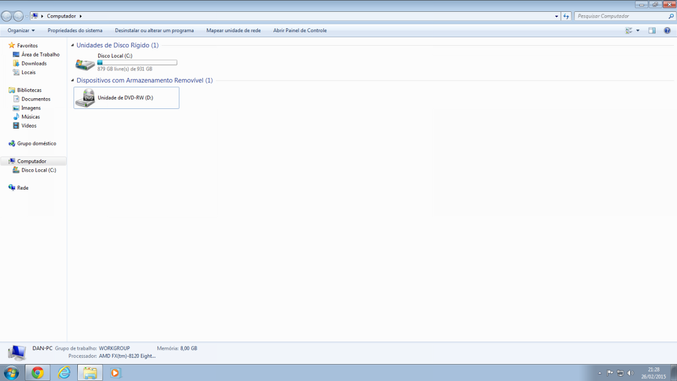The height and width of the screenshot is (381, 677).
Task: Click the Back navigation arrow button
Action: click(x=7, y=16)
